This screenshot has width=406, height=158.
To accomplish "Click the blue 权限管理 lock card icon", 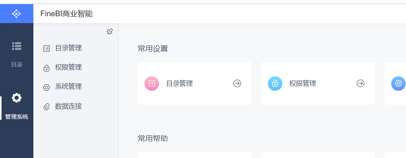I will click(275, 84).
